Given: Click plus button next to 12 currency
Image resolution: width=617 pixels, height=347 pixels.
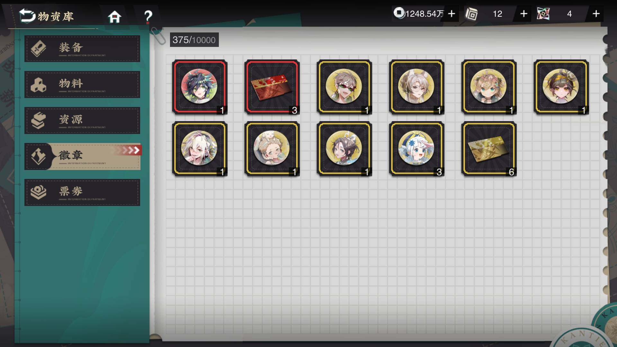Looking at the screenshot, I should [x=524, y=14].
